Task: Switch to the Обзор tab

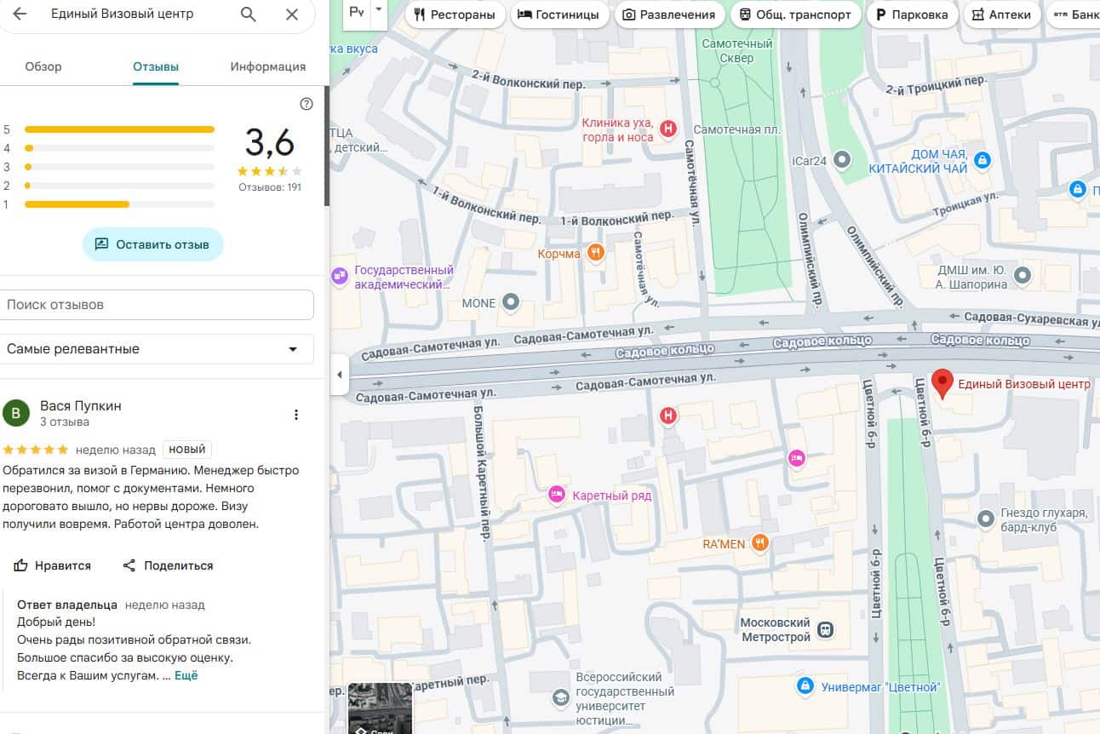Action: 43,66
